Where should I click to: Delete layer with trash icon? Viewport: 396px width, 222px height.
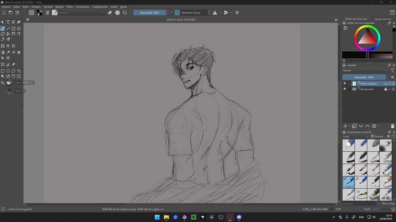tap(392, 126)
